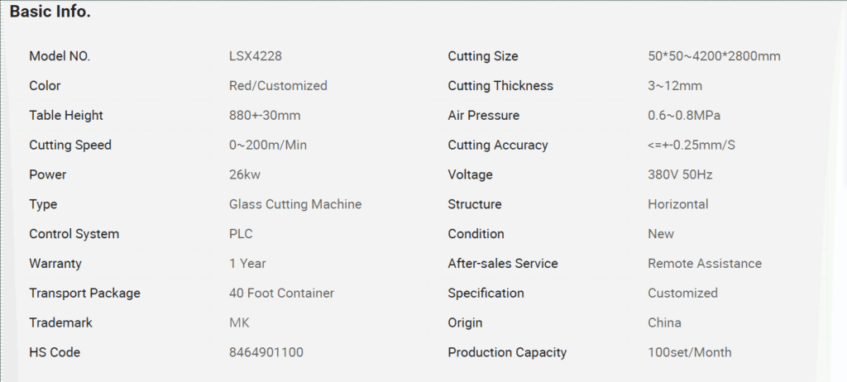Click the Remote Assistance service value
Image resolution: width=847 pixels, height=382 pixels.
click(705, 264)
